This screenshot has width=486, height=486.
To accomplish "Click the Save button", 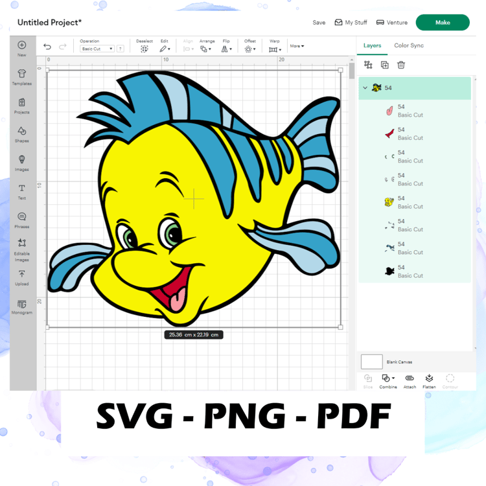I will point(319,22).
